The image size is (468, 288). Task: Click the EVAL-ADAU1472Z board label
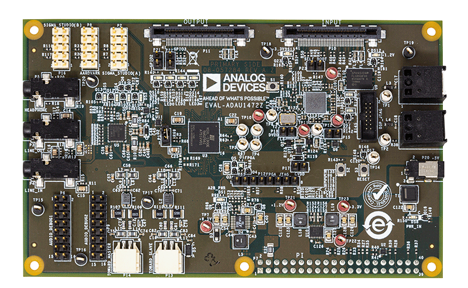(234, 105)
